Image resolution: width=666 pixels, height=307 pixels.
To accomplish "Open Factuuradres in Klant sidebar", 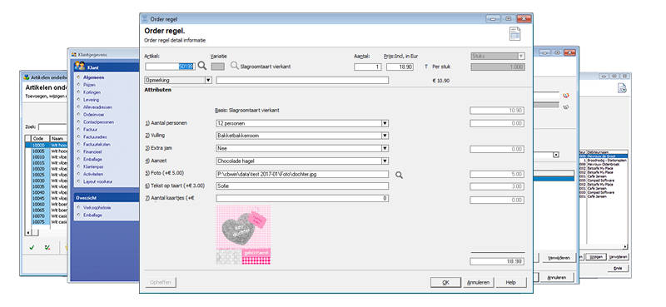I will click(94, 136).
